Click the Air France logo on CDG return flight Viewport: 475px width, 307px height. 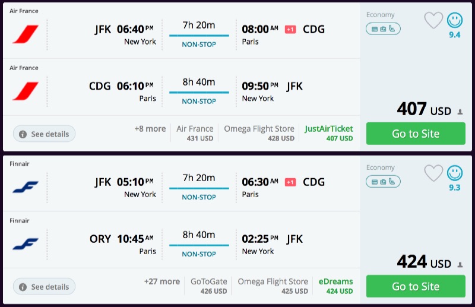(26, 91)
